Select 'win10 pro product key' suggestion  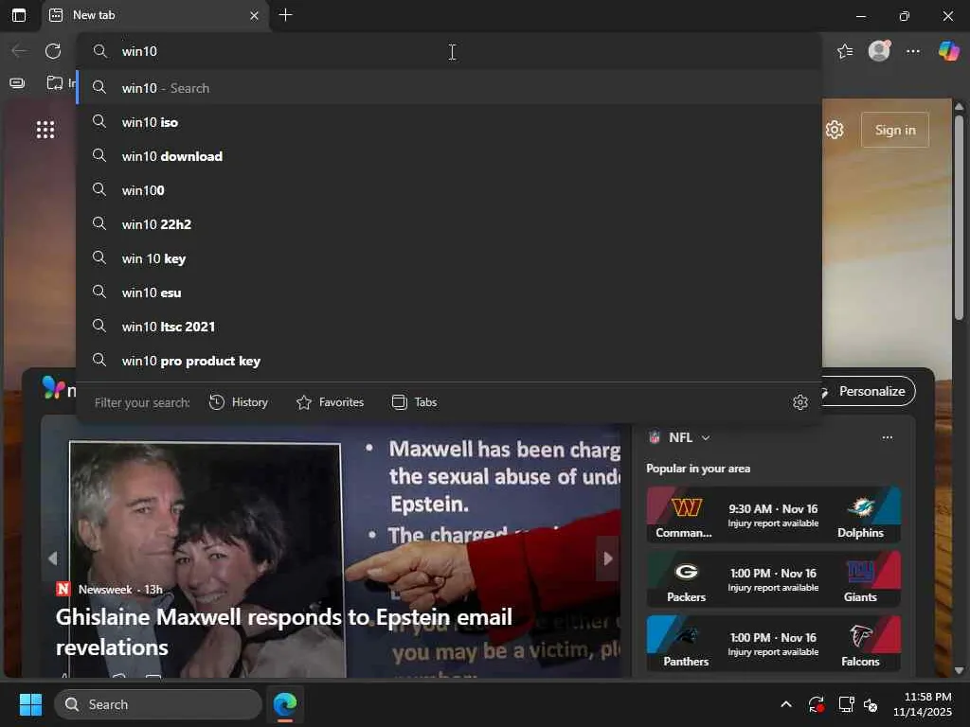[x=449, y=361]
